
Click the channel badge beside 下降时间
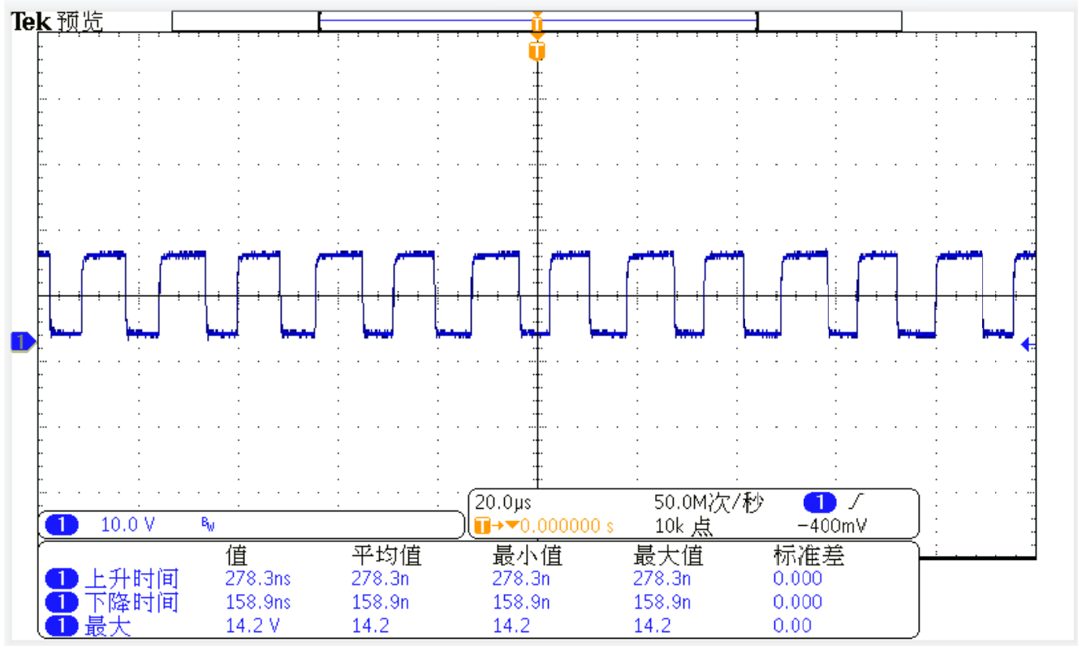coord(62,603)
